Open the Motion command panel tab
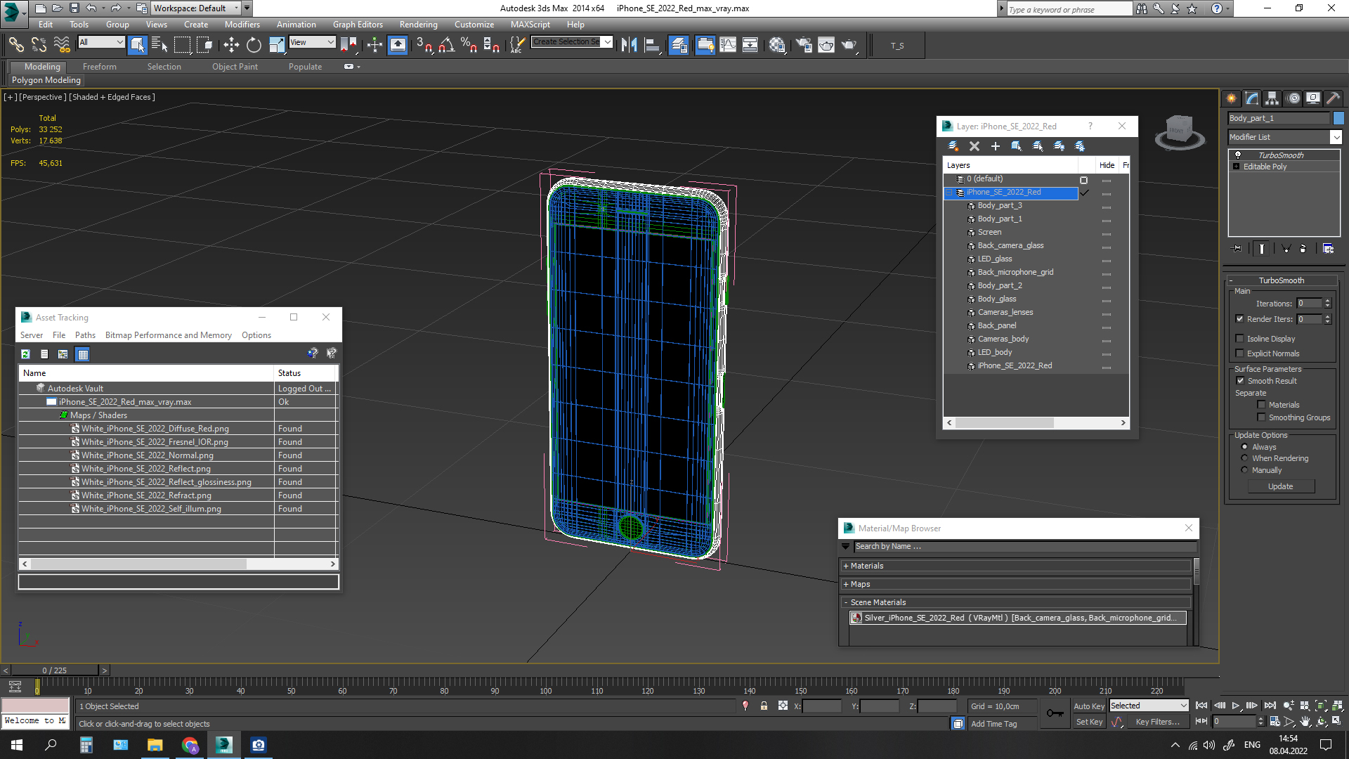Screen dimensions: 1349x759 pyautogui.click(x=1293, y=98)
